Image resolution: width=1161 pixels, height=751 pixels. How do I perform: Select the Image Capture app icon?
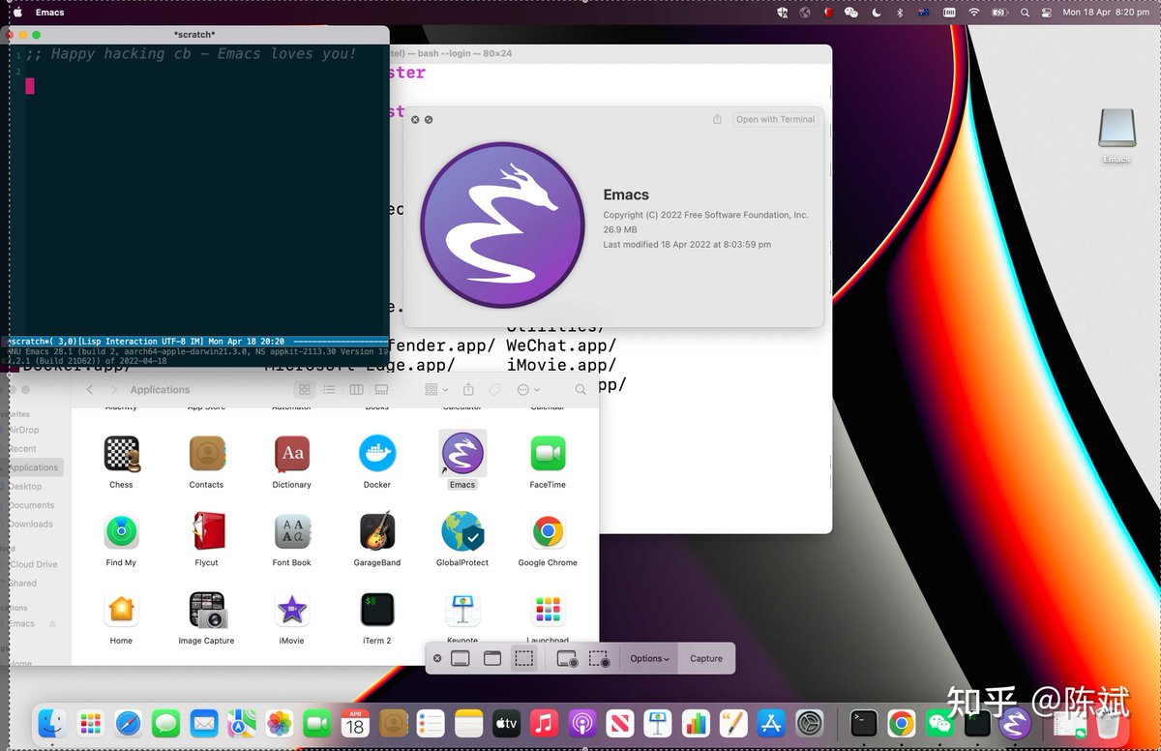point(206,610)
